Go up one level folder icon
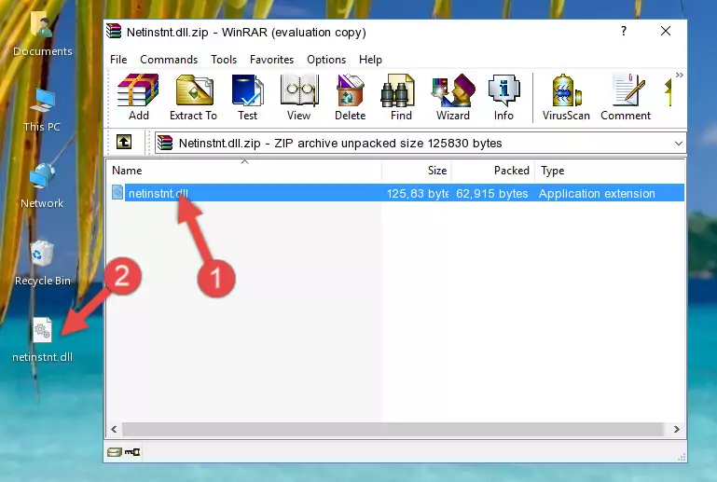This screenshot has width=717, height=482. coord(124,142)
